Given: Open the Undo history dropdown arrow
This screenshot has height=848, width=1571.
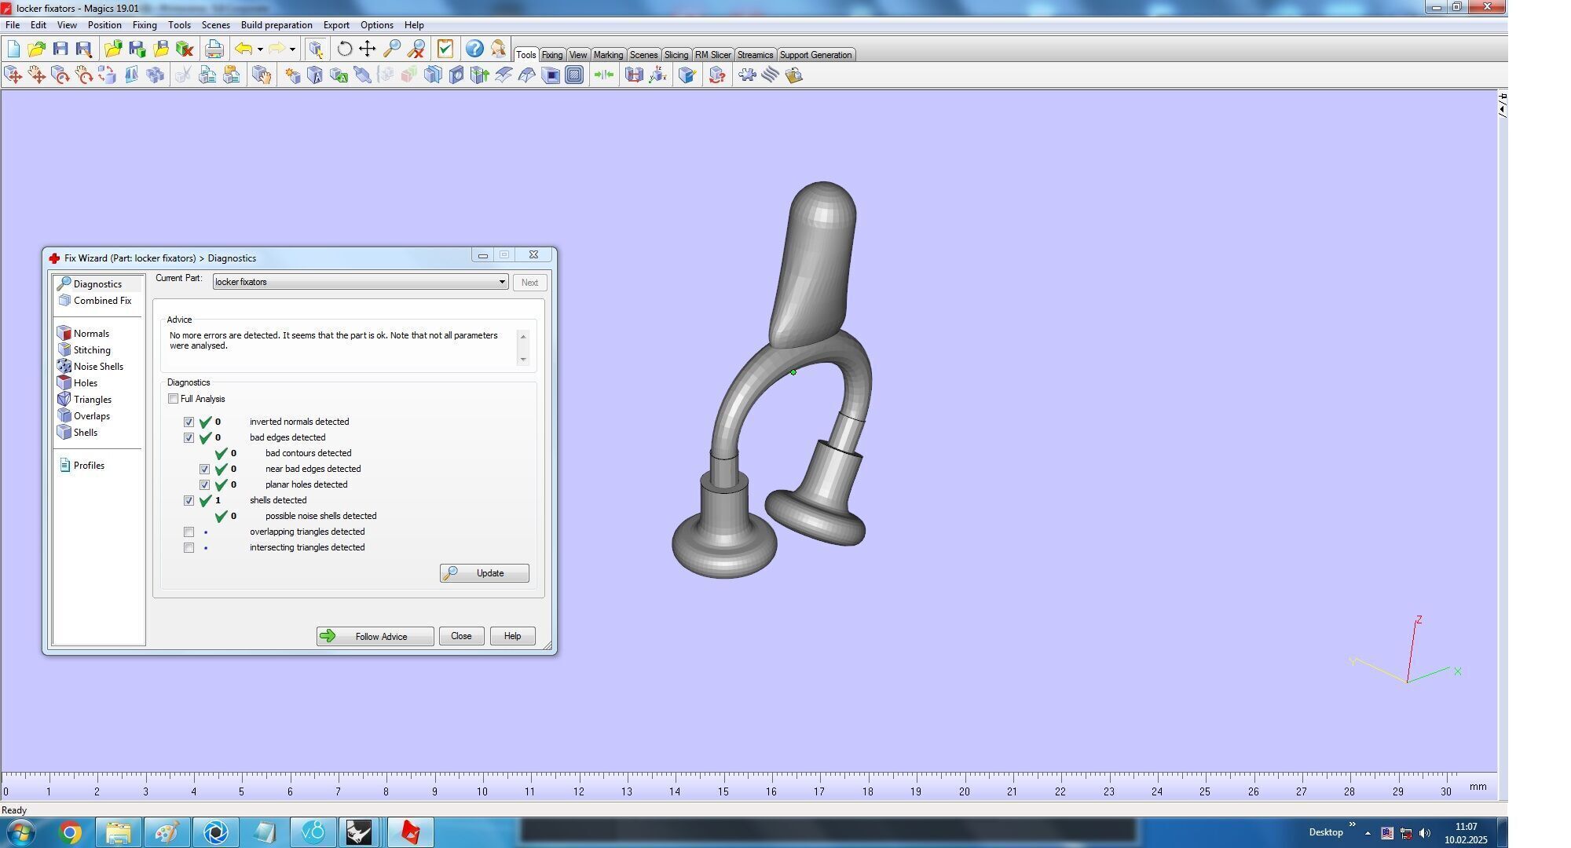Looking at the screenshot, I should pos(260,49).
